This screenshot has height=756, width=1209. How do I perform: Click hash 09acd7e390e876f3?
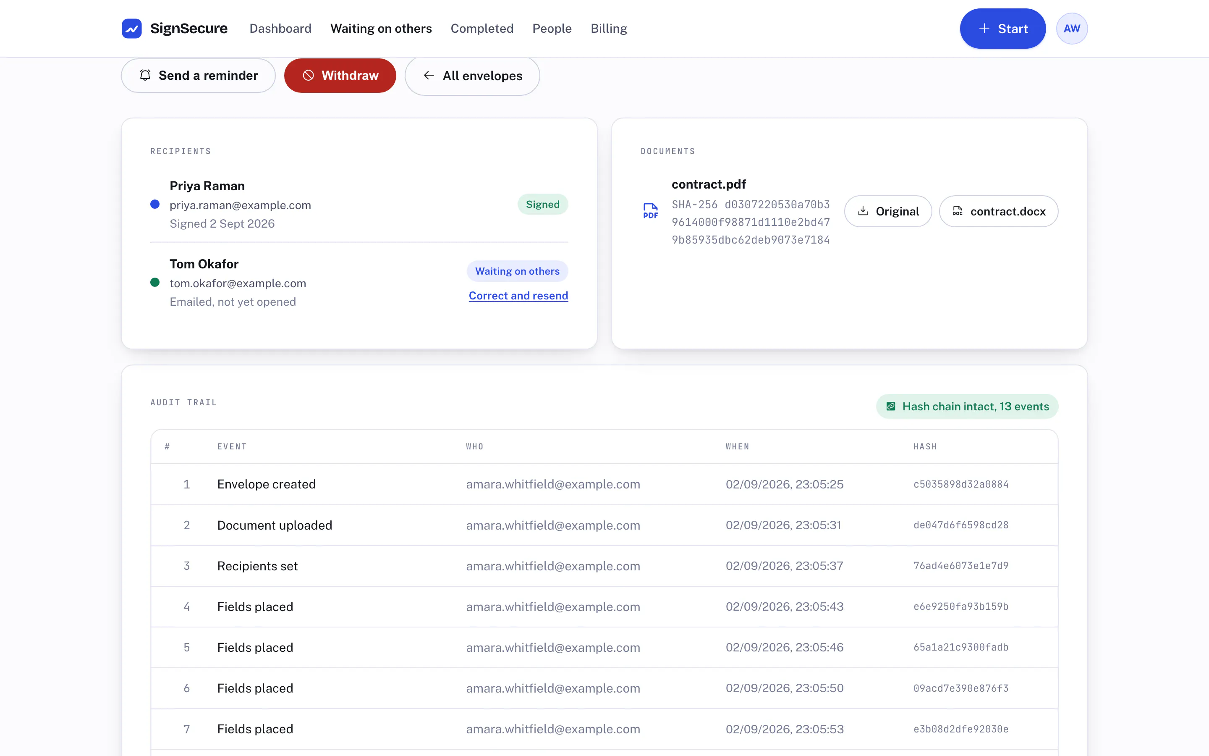pyautogui.click(x=961, y=688)
